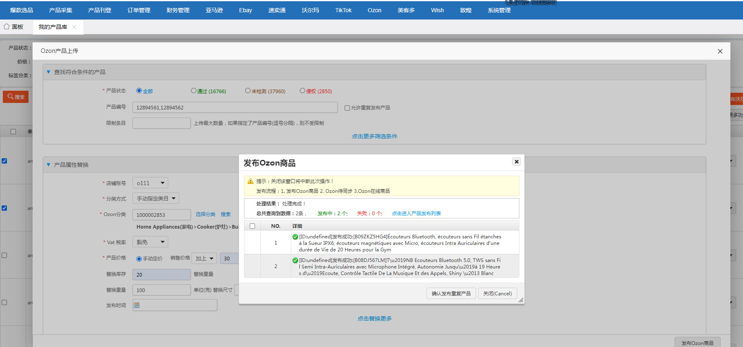Click the 搜索 link beside 选择分类

(226, 214)
